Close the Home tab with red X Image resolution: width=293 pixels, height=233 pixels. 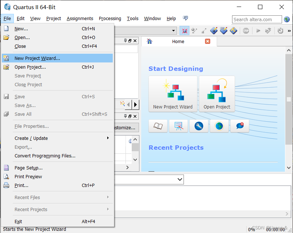tap(208, 41)
